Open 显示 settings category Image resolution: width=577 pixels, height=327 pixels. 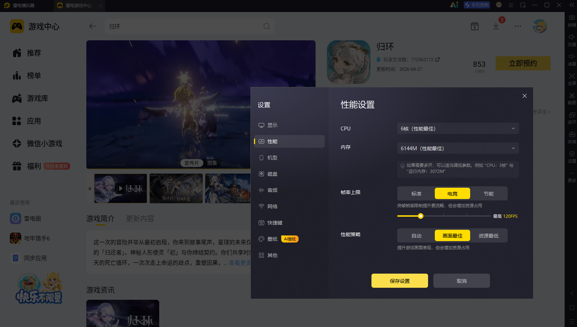pyautogui.click(x=289, y=125)
